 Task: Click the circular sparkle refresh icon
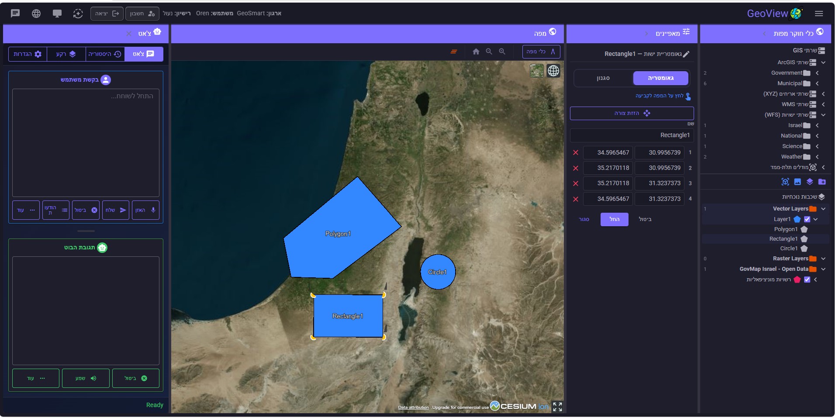78,14
